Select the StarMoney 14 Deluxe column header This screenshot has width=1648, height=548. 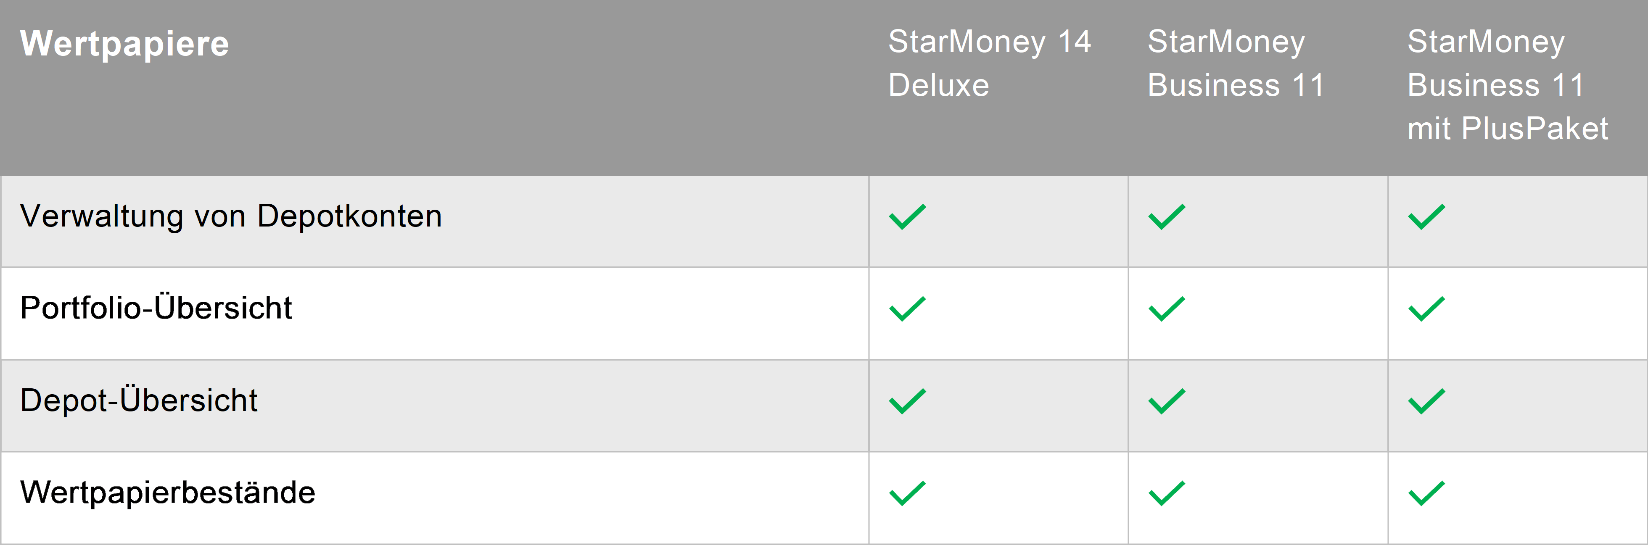click(989, 63)
